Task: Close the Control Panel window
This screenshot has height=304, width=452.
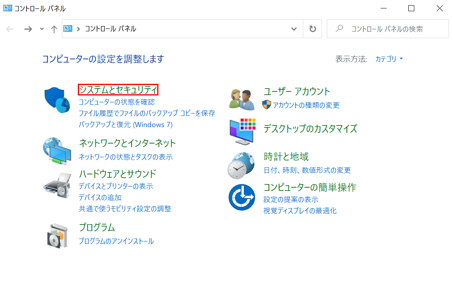Action: tap(440, 8)
